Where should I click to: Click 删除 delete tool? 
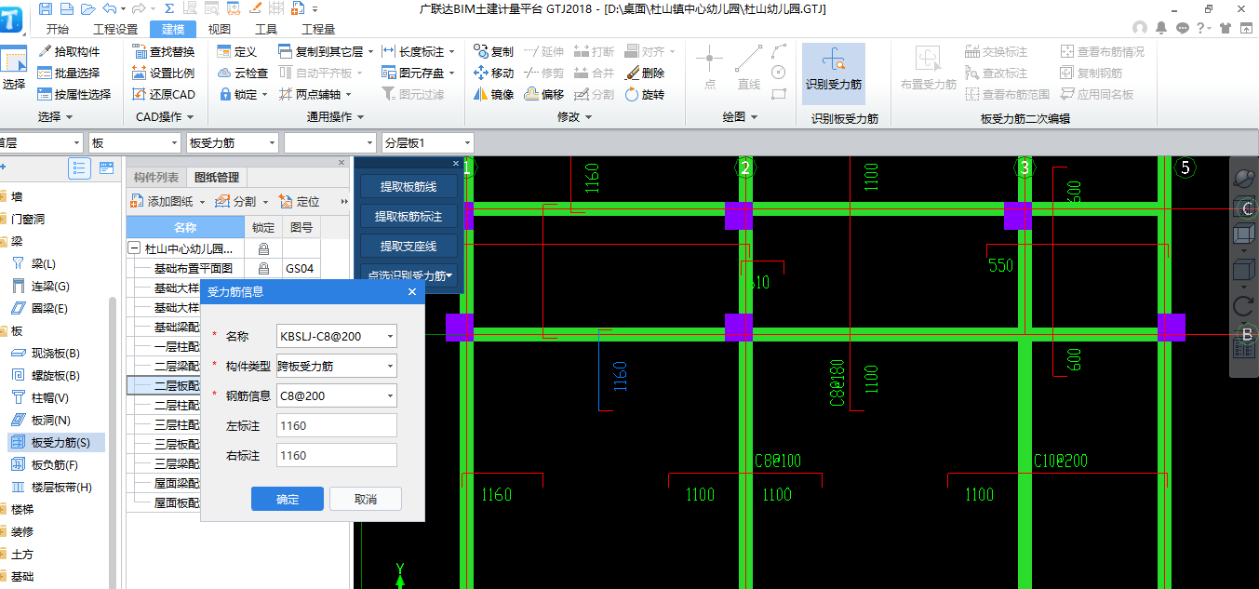point(644,73)
